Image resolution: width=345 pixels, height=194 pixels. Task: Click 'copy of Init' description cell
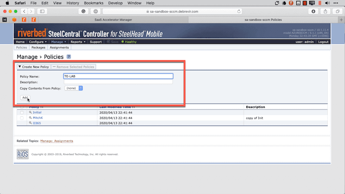[254, 118]
